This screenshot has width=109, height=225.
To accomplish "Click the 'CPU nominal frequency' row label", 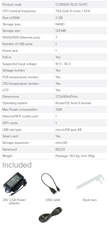I will (19, 11).
